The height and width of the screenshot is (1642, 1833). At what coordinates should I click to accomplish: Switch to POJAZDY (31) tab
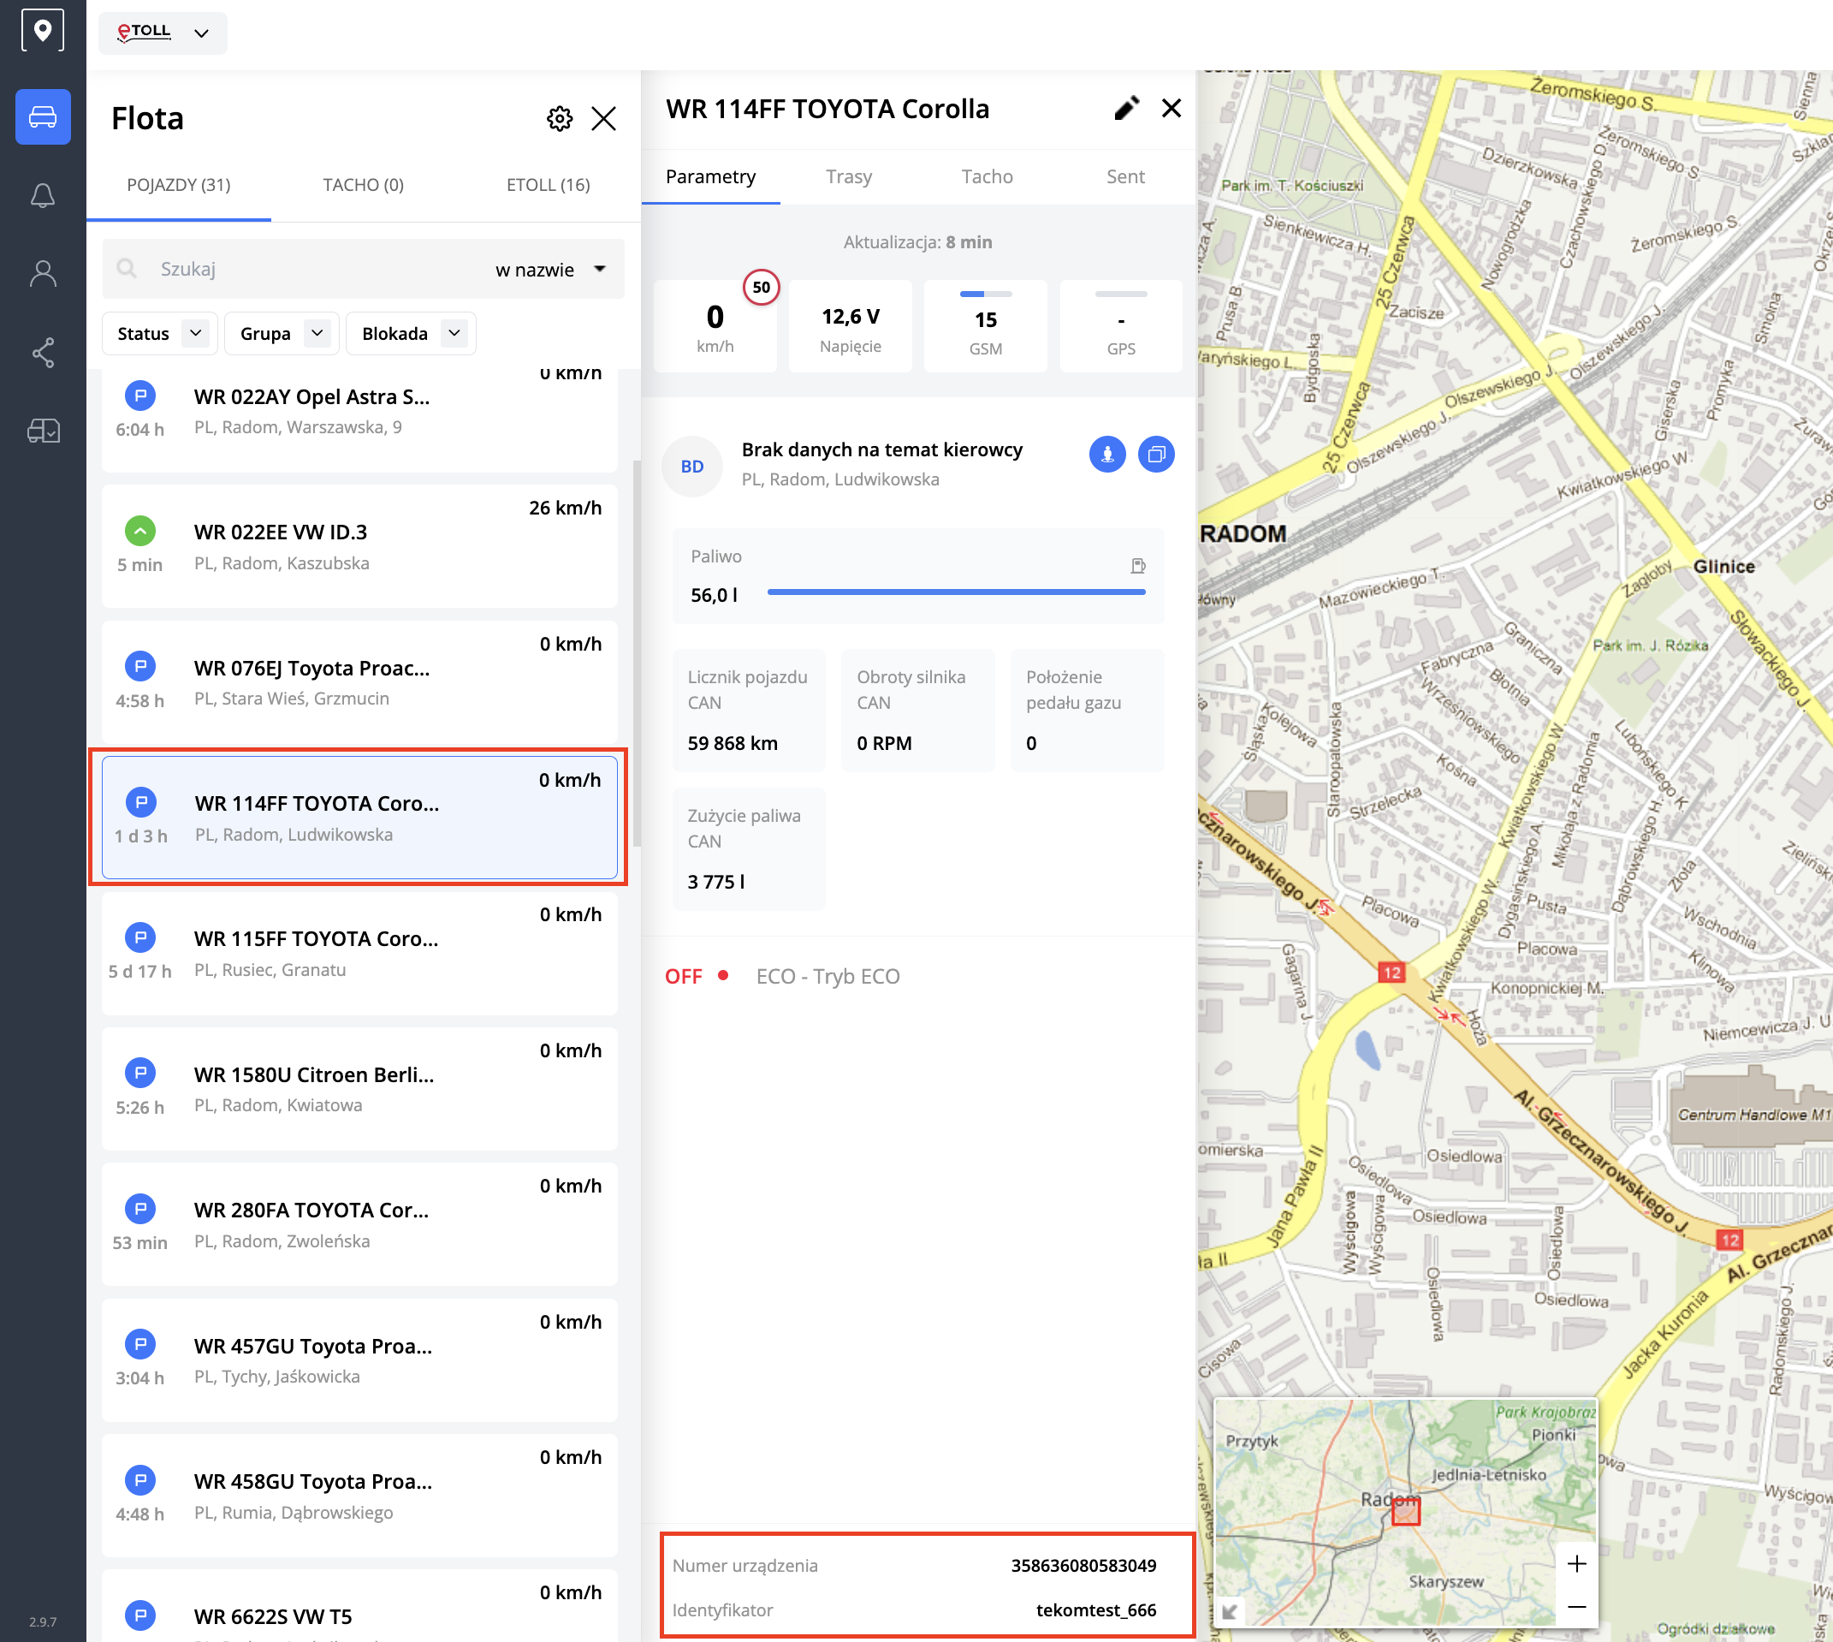179,185
